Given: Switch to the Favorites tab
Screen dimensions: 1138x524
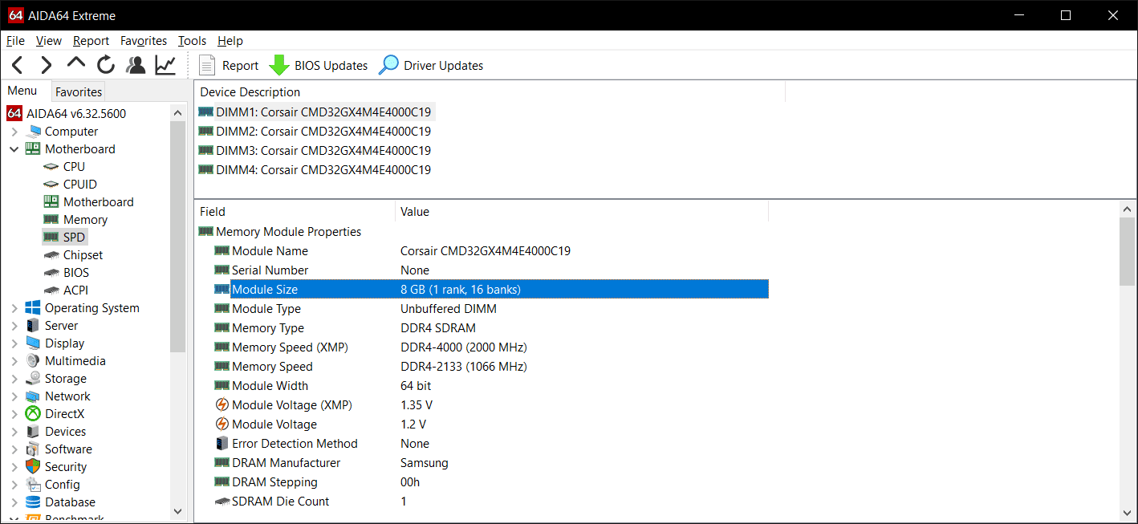Looking at the screenshot, I should [x=79, y=92].
